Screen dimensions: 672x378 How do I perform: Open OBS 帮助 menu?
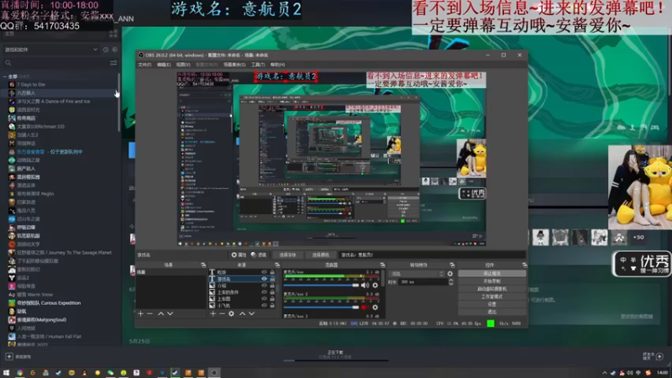278,65
